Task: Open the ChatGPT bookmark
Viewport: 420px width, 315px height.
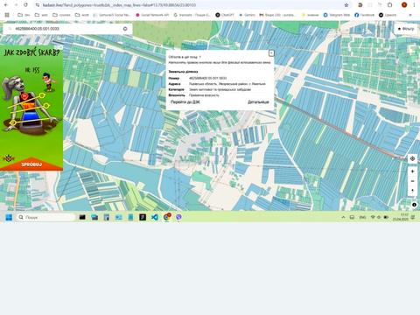Action: pyautogui.click(x=225, y=15)
